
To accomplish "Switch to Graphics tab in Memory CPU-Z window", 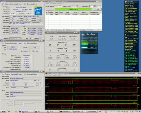I will (x=30, y=43).
